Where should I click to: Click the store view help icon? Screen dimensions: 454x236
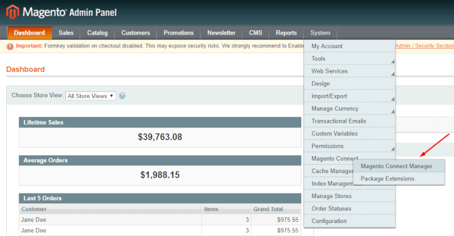122,96
